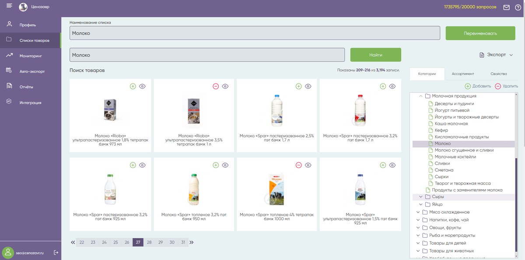Viewport: 525px width, 260px height.
Task: Go to page 28
Action: (x=149, y=242)
